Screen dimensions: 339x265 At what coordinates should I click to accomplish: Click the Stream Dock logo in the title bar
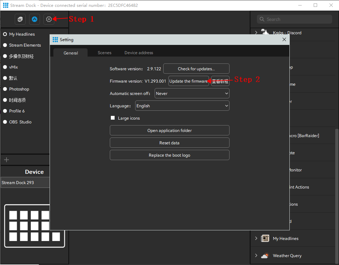[x=5, y=5]
